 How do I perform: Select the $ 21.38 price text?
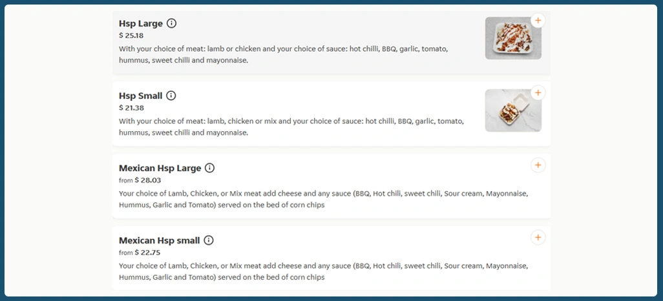pyautogui.click(x=131, y=108)
